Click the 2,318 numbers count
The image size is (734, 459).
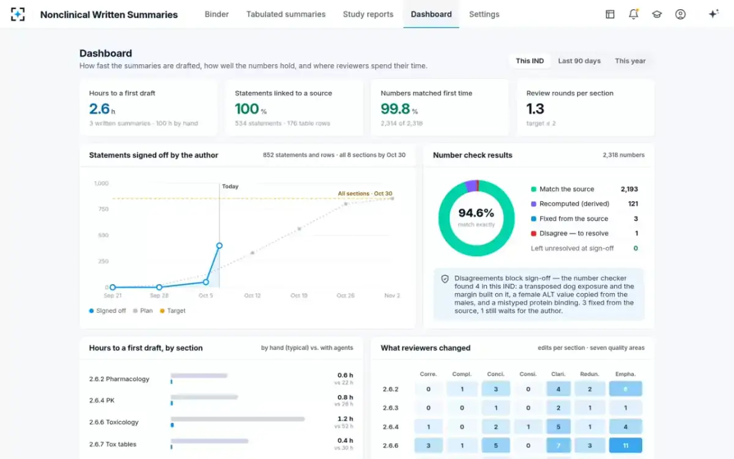pos(623,155)
